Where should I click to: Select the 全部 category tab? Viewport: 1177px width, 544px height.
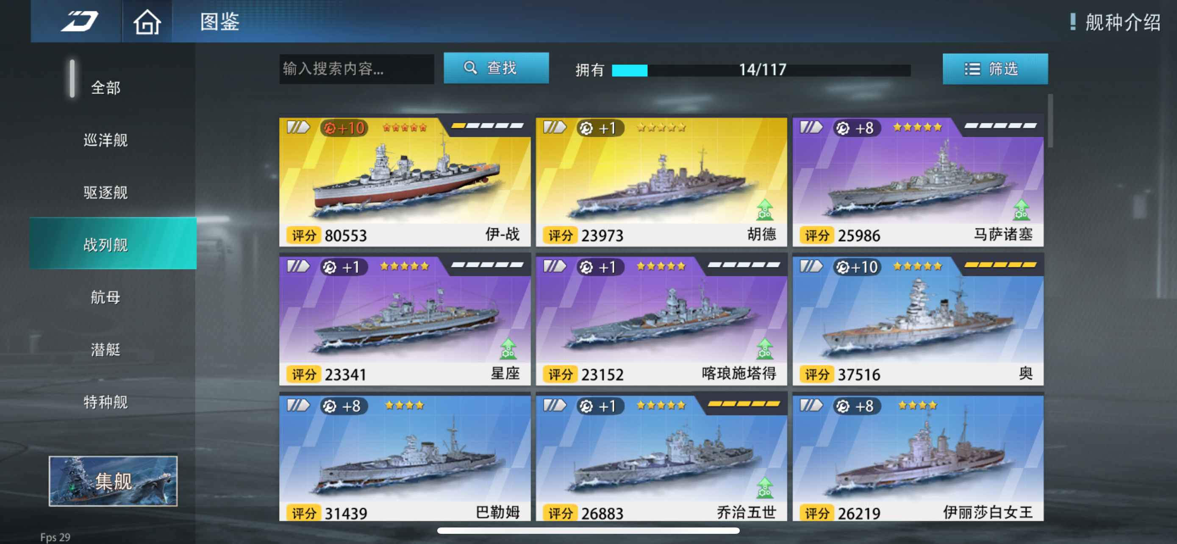106,87
